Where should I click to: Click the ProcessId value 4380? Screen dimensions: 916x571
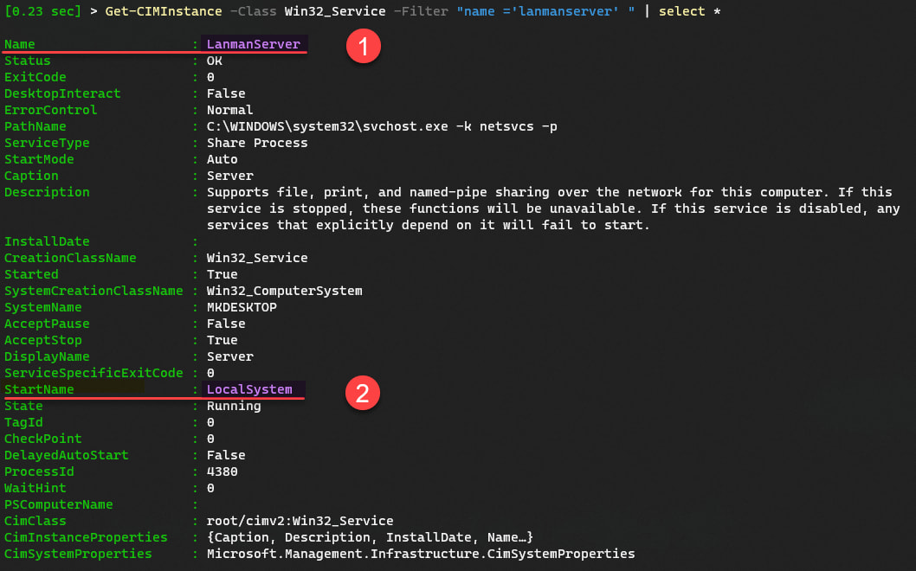tap(222, 472)
